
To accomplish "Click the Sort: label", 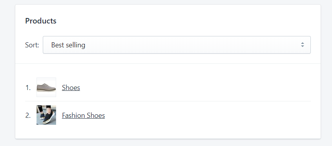I will pyautogui.click(x=32, y=45).
